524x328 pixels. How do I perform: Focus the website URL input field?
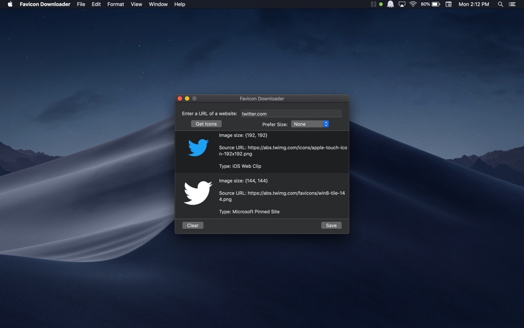[x=291, y=113]
